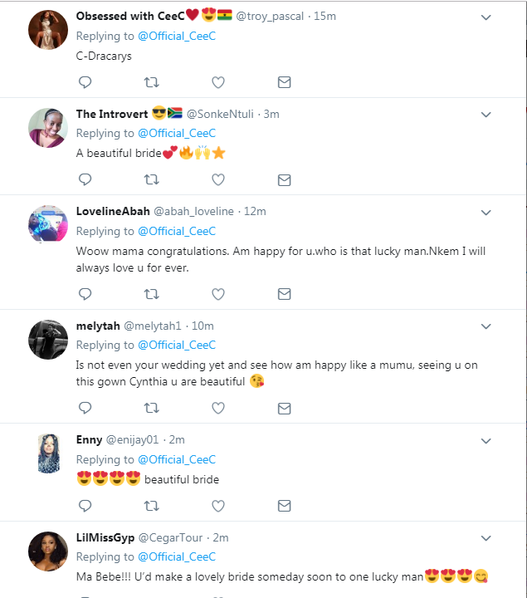The width and height of the screenshot is (527, 598).
Task: Click The Introvert's avatar photo
Action: (48, 128)
